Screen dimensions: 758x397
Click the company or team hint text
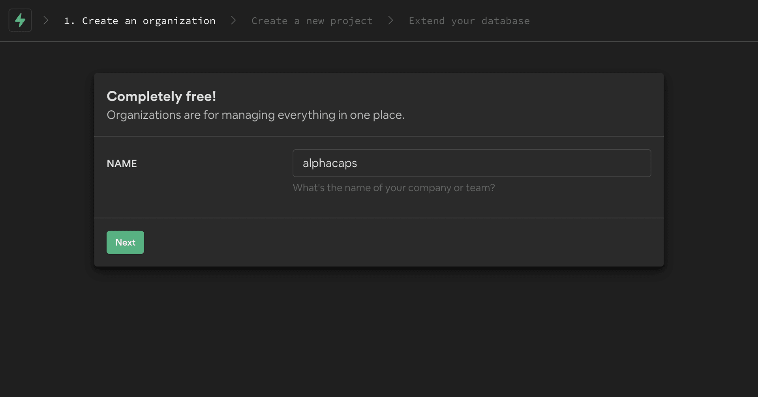click(x=394, y=188)
